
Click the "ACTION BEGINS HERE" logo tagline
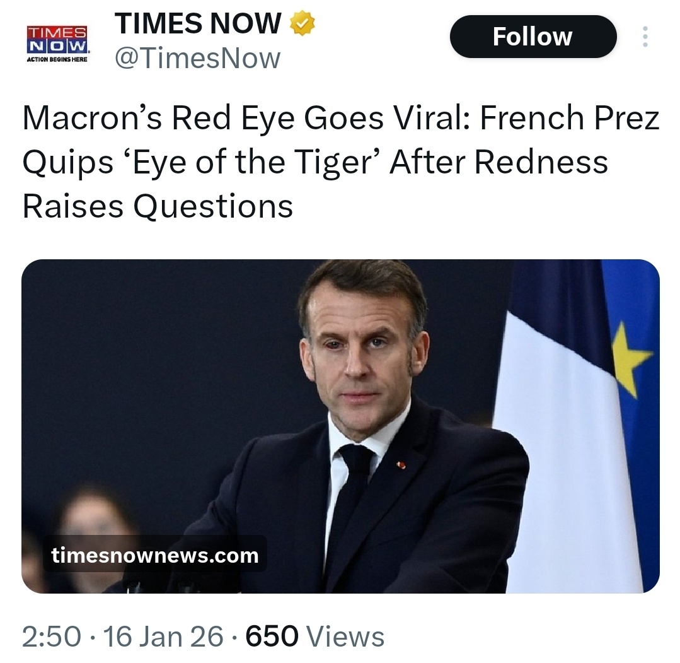57,61
